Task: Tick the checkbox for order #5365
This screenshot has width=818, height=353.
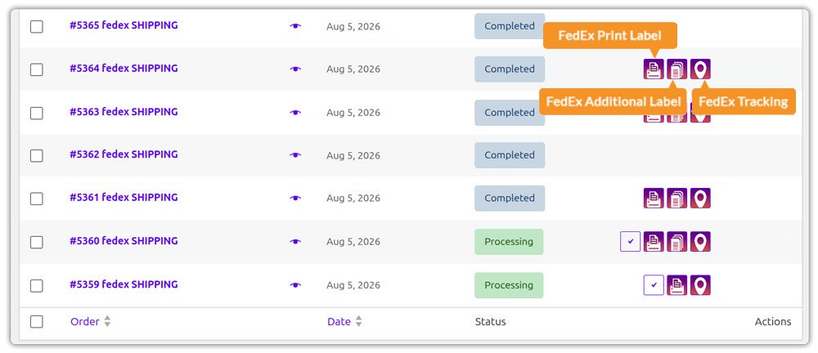Action: [x=37, y=27]
